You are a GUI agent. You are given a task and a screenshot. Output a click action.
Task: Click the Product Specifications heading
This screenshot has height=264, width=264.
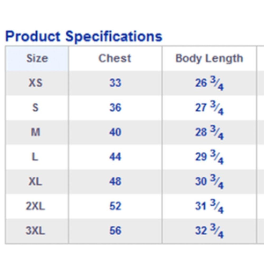pyautogui.click(x=84, y=36)
